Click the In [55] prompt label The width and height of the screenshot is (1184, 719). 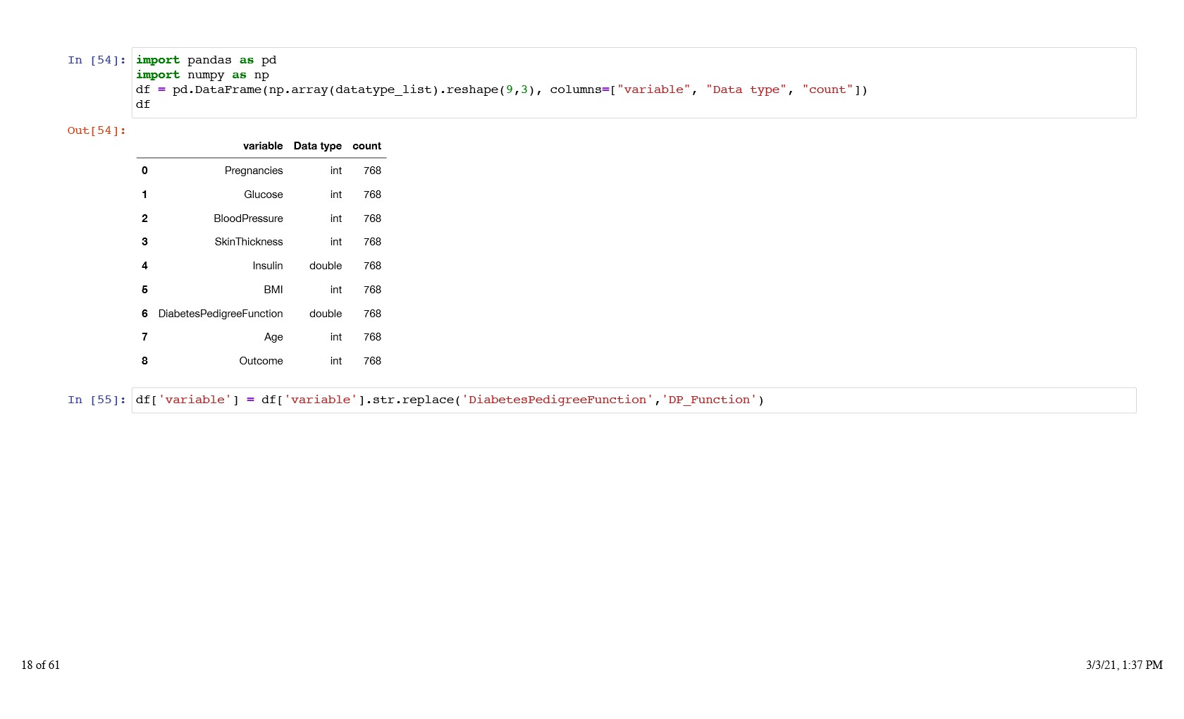(97, 400)
